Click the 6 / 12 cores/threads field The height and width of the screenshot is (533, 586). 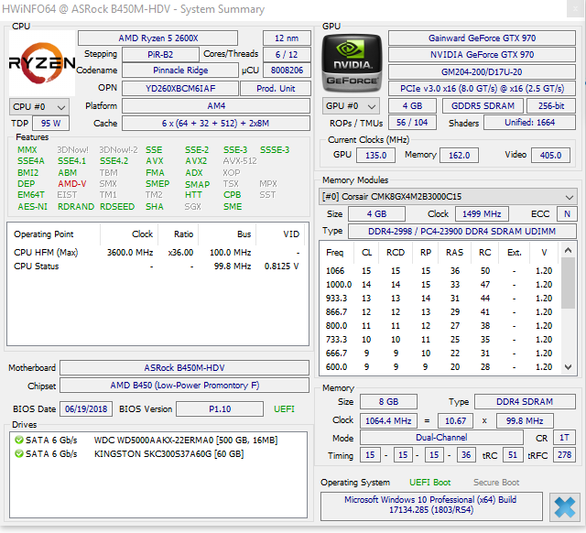(x=287, y=55)
